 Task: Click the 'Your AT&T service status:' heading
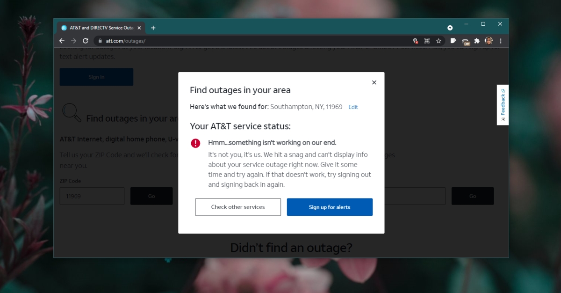(240, 126)
